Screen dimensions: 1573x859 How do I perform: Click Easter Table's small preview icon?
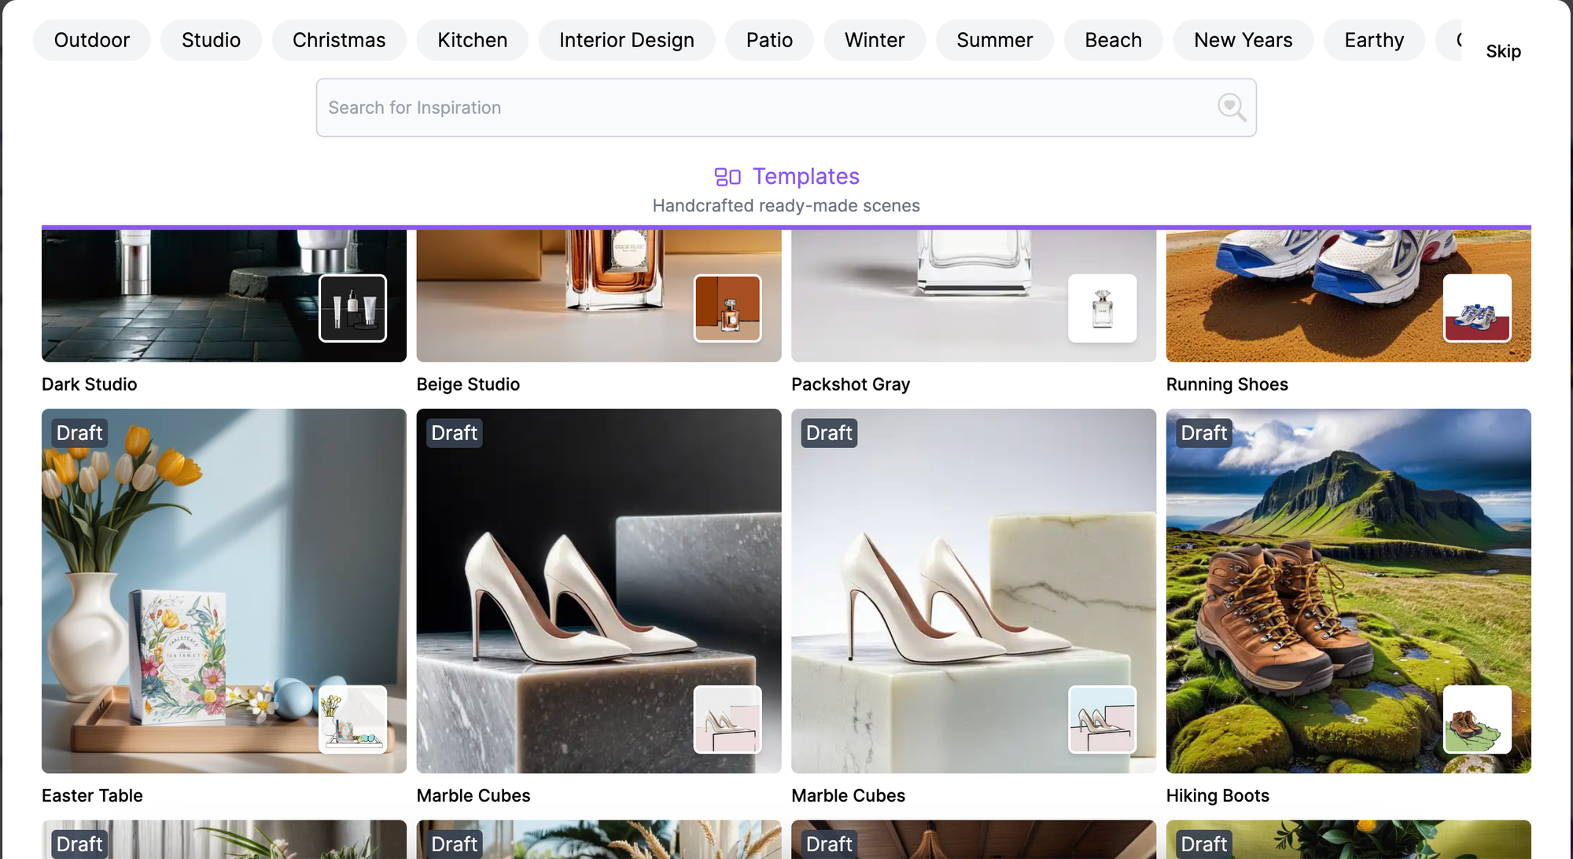coord(352,719)
